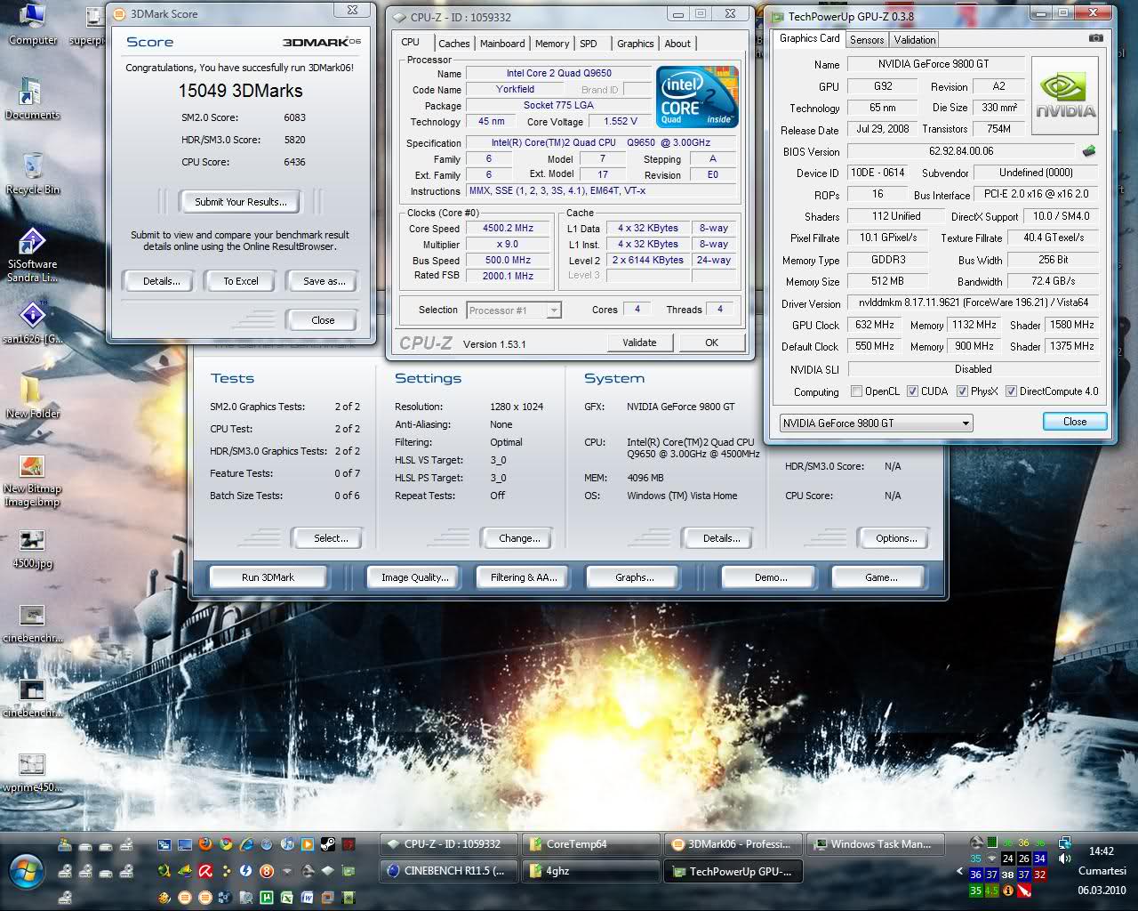Open Processor #1 selection dropdown in CPU-Z

pyautogui.click(x=513, y=310)
